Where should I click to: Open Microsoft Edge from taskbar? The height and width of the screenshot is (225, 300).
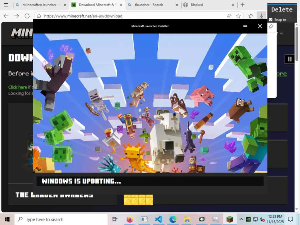tap(173, 219)
